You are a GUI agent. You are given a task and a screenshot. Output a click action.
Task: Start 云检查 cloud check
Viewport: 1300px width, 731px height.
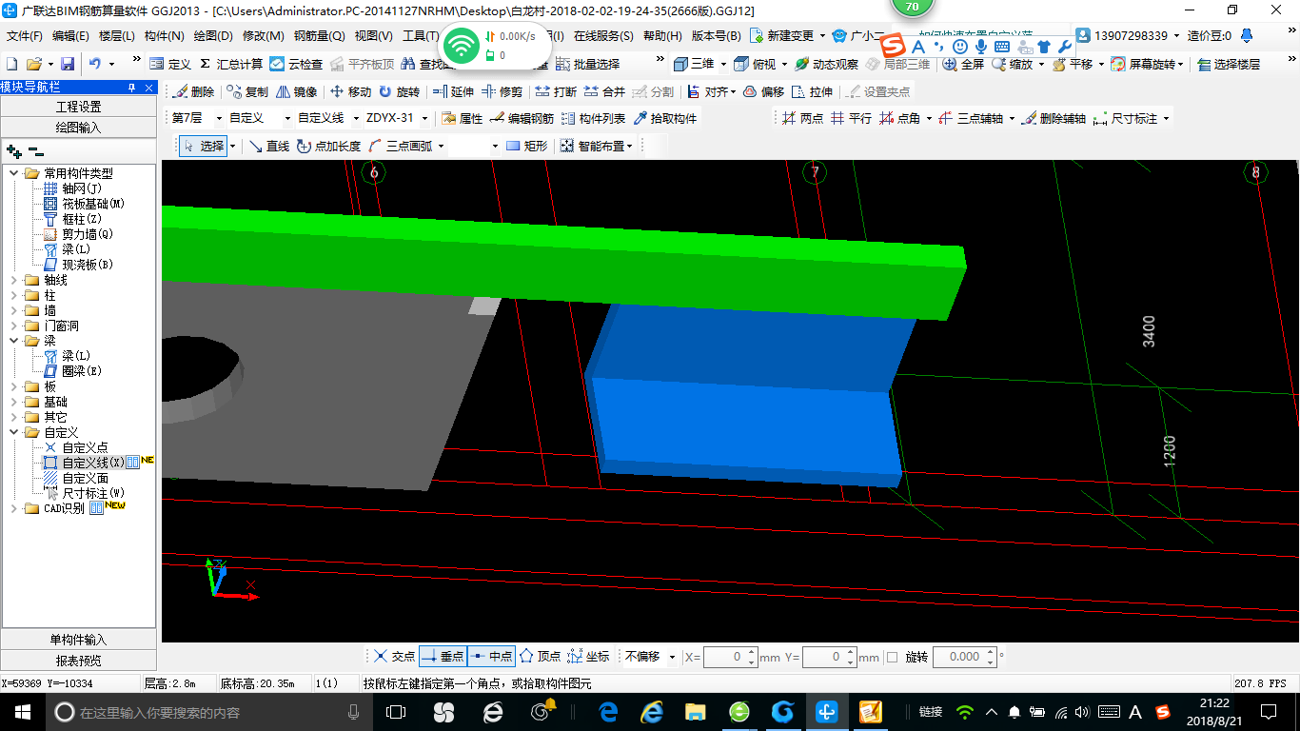(x=296, y=64)
